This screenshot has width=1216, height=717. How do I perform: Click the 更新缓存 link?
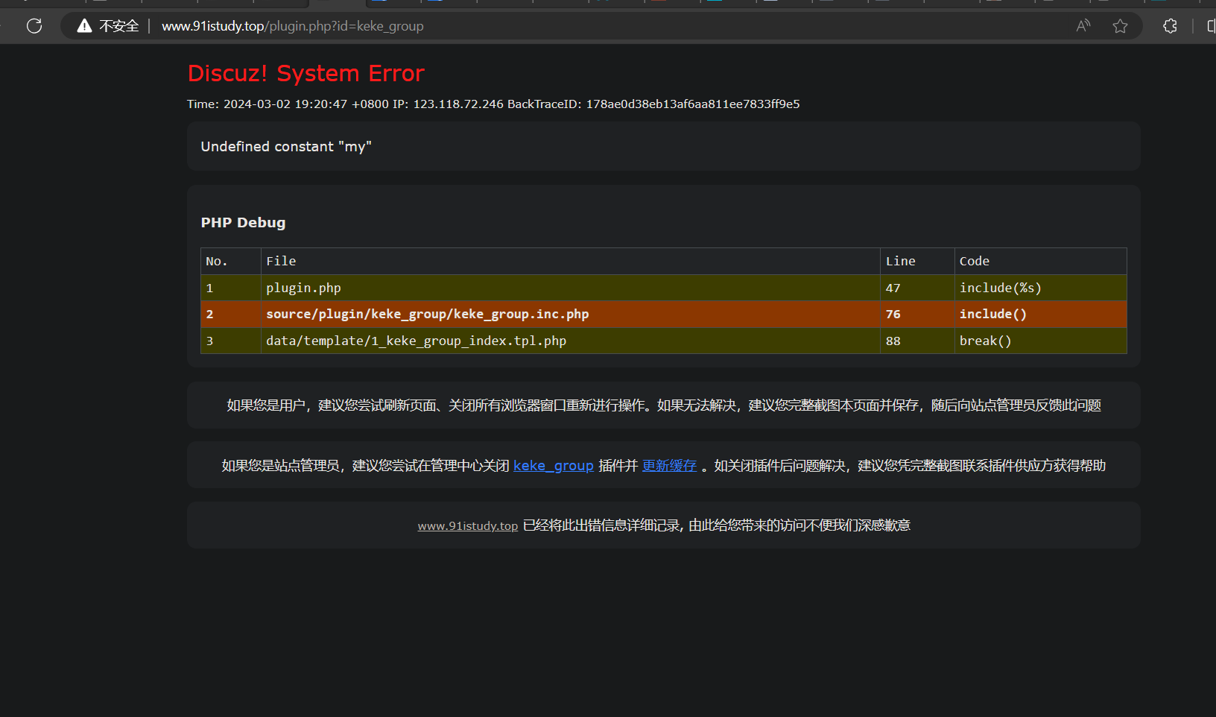(x=669, y=466)
